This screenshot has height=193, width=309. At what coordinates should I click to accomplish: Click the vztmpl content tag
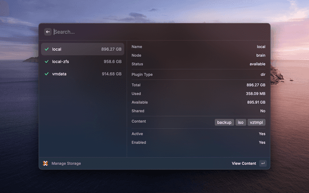coord(256,123)
